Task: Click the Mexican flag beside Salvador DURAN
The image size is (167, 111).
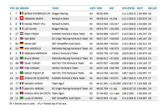Action: pos(22,83)
